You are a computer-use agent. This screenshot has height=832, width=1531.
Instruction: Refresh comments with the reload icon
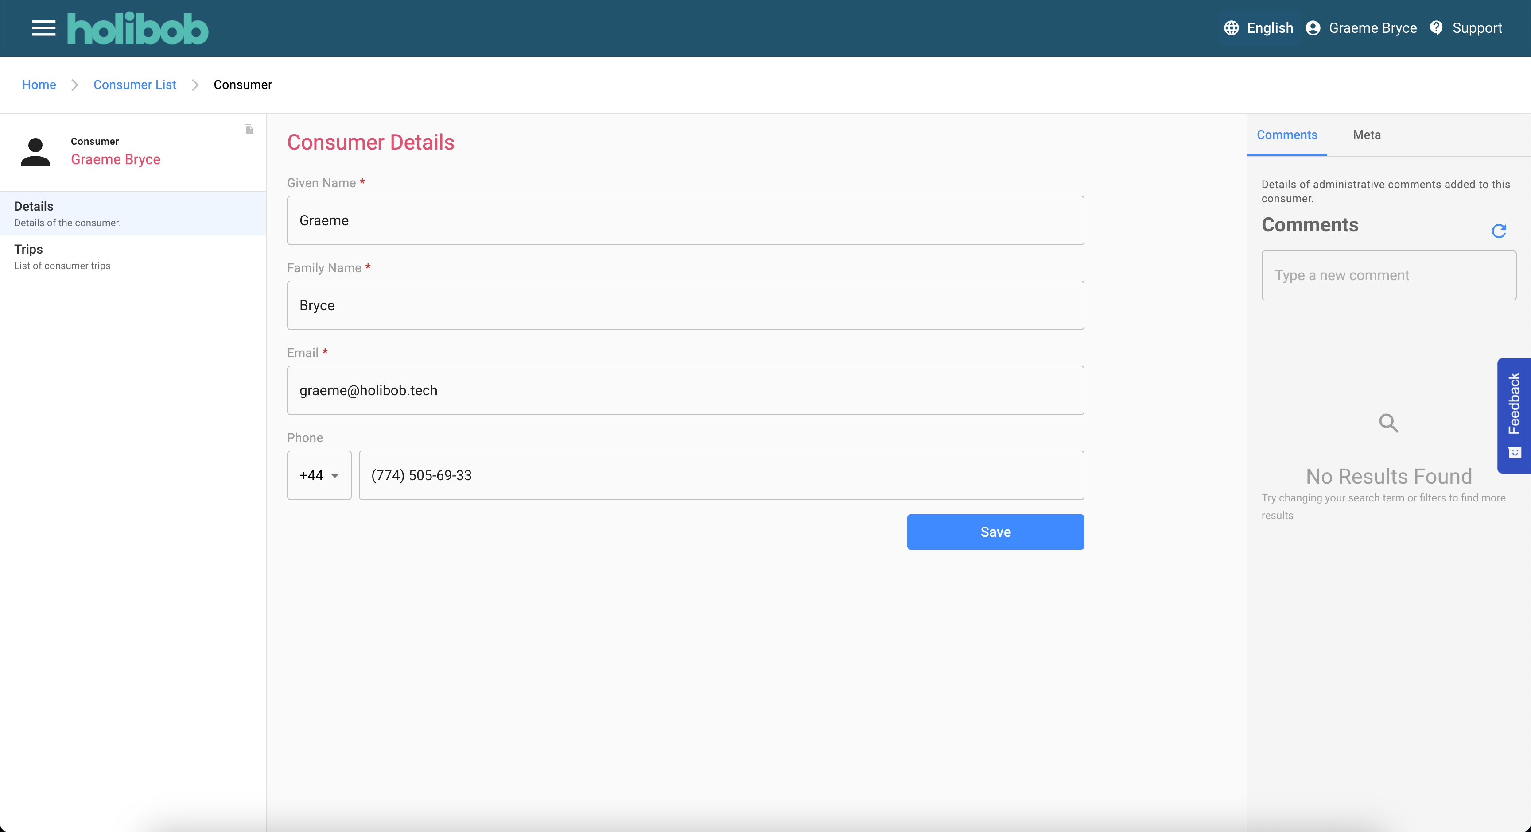click(1499, 231)
